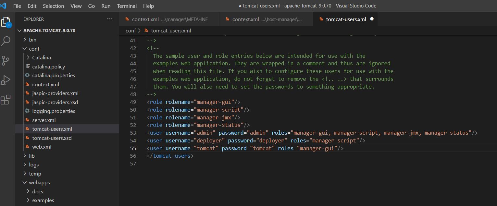
Task: Open logging.properties file
Action: (x=54, y=111)
